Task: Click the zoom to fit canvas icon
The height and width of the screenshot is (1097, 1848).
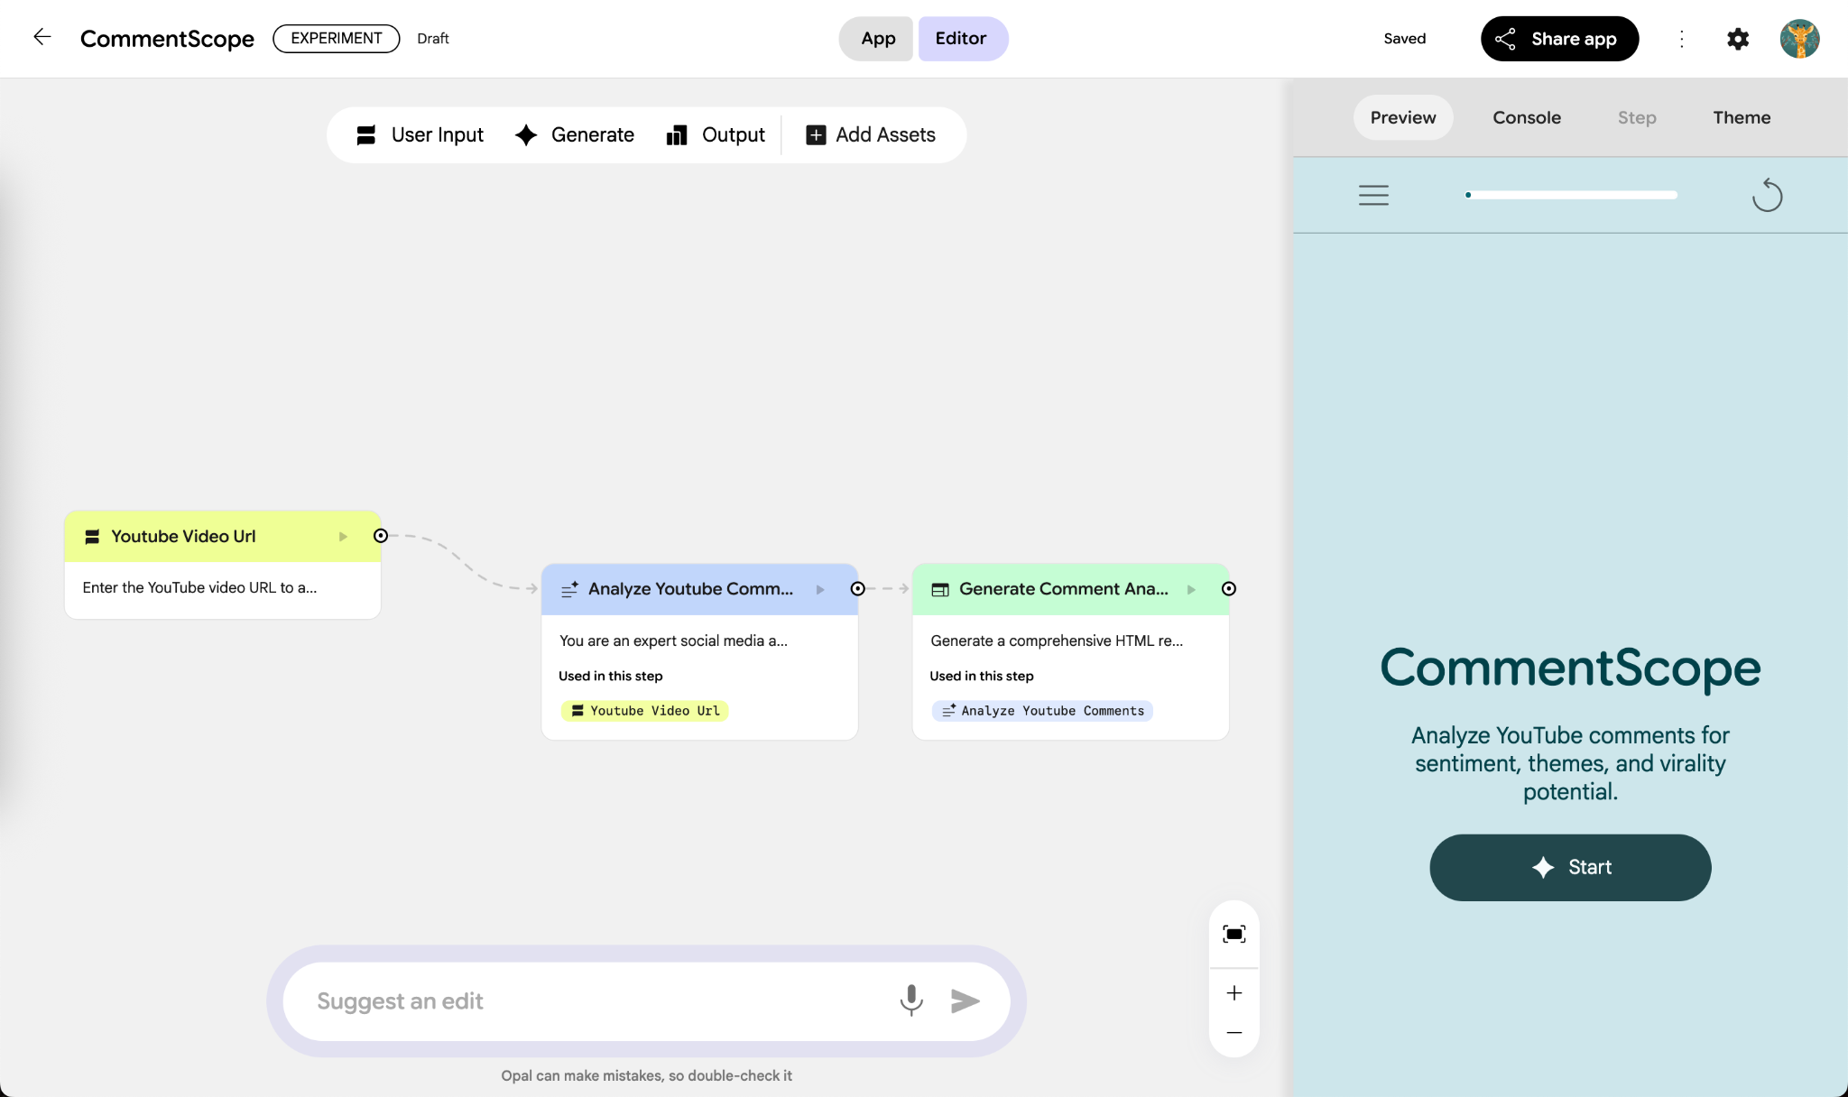Action: [x=1234, y=934]
